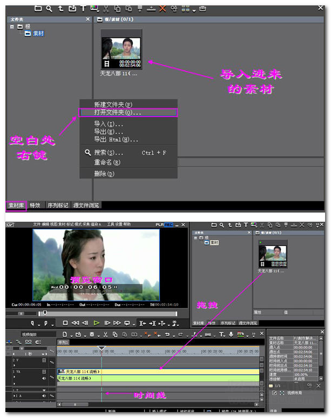Copy clip in top bin toolbar
Viewport: 331px width, 418px height.
pyautogui.click(x=117, y=9)
